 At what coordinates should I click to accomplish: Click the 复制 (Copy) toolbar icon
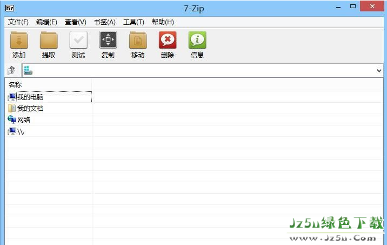(108, 40)
